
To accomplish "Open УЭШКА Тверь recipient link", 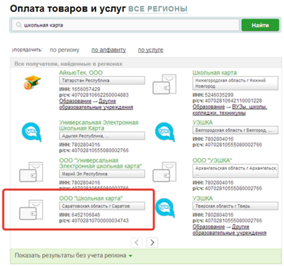I will (202, 198).
